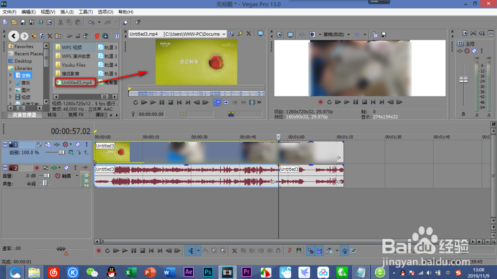
Task: Toggle Bypass Motion Blur on video track 1
Action: pyautogui.click(x=39, y=144)
